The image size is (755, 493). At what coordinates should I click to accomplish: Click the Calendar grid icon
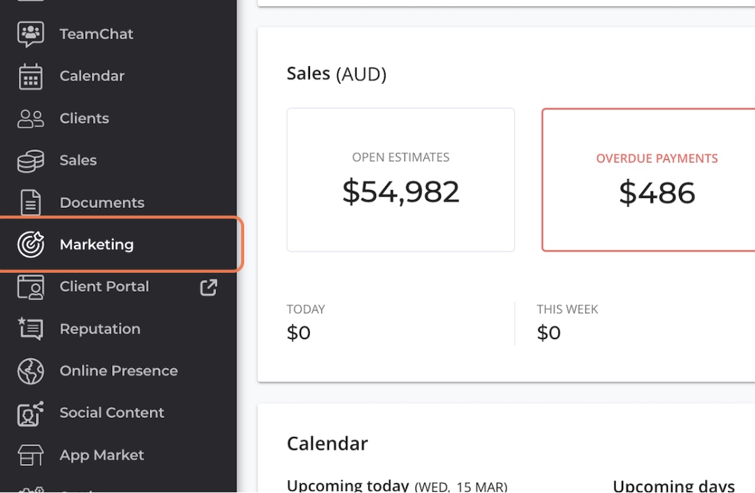click(30, 76)
